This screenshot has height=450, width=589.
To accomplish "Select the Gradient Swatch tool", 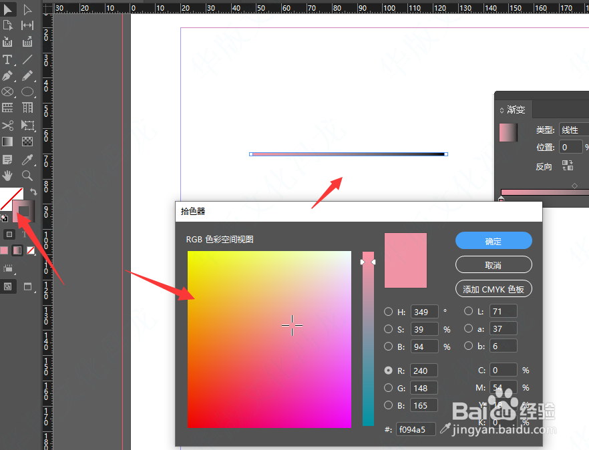I will [7, 142].
